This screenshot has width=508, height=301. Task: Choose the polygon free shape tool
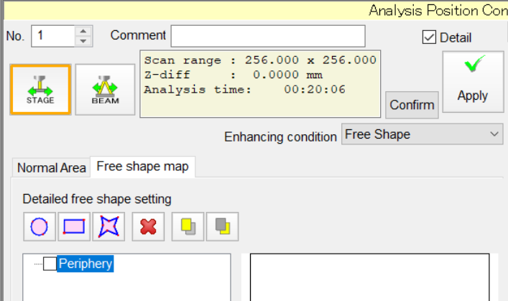click(x=108, y=226)
